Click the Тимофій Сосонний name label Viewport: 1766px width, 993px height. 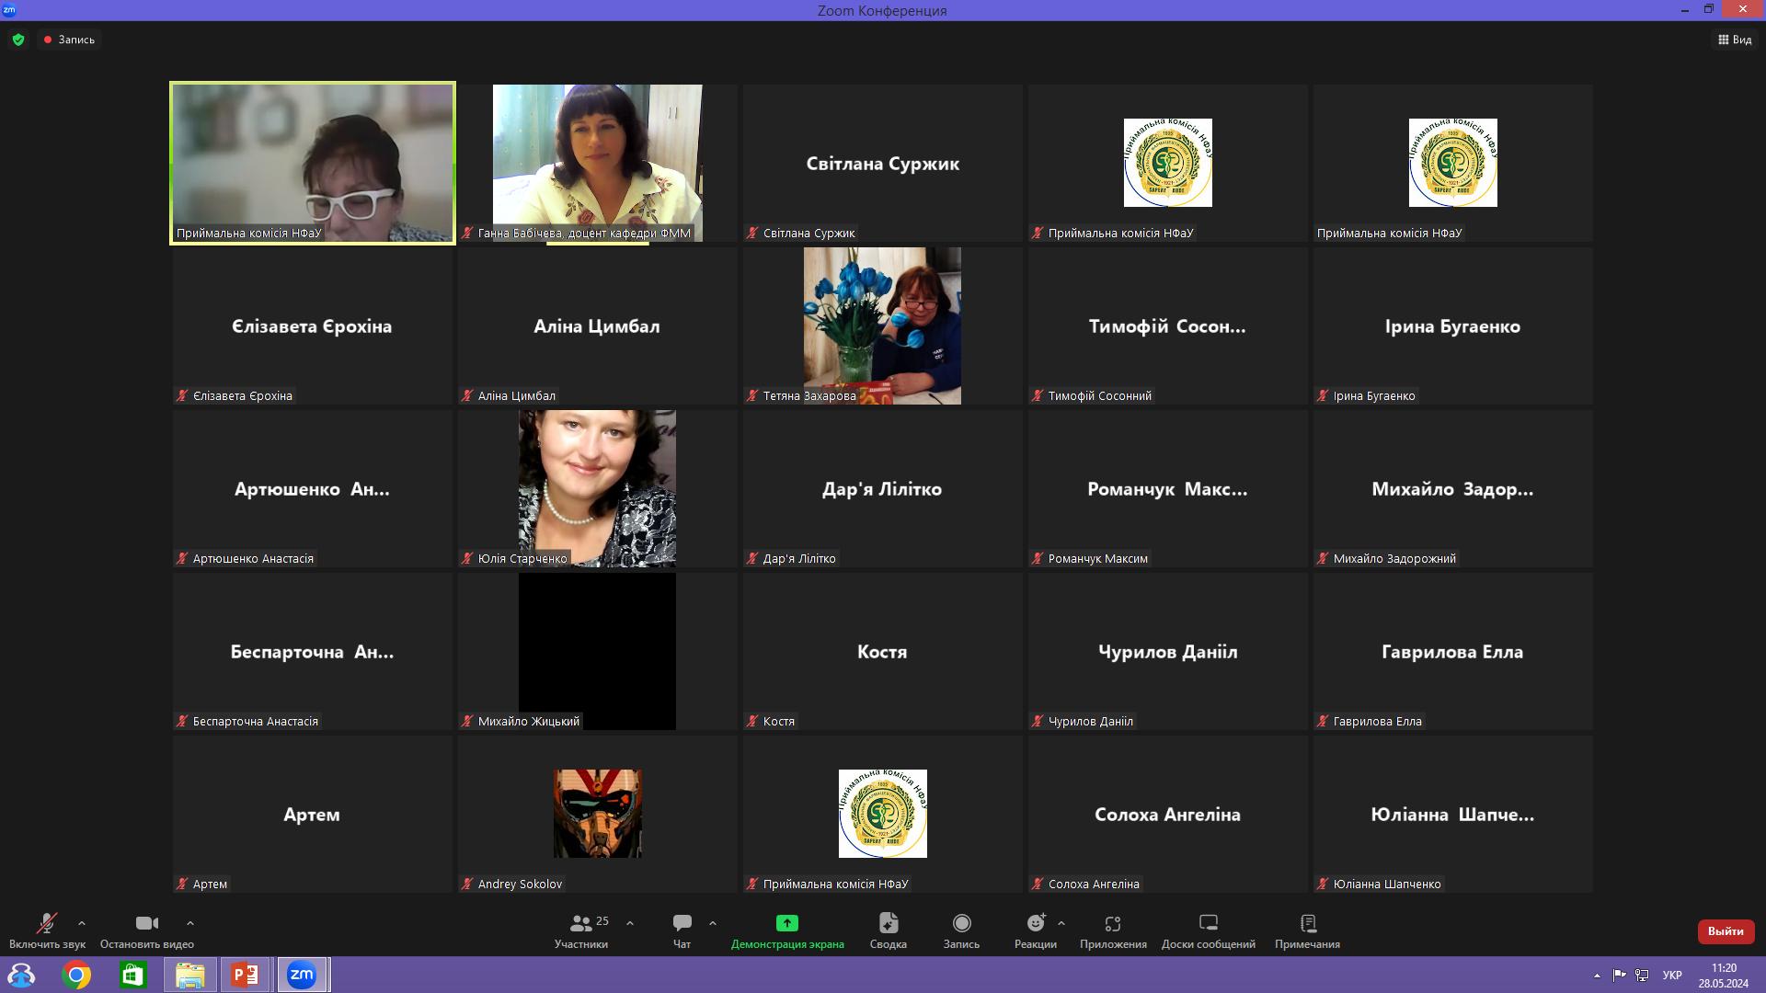pyautogui.click(x=1099, y=396)
